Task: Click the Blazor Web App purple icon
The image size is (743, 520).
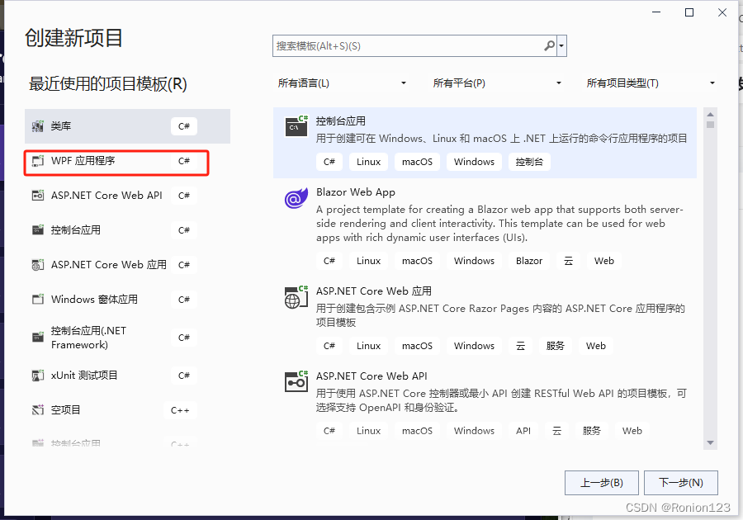Action: pos(296,197)
